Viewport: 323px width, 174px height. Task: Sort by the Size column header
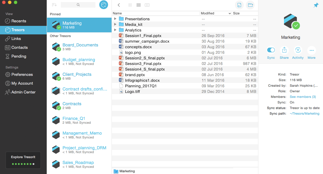tap(245, 13)
